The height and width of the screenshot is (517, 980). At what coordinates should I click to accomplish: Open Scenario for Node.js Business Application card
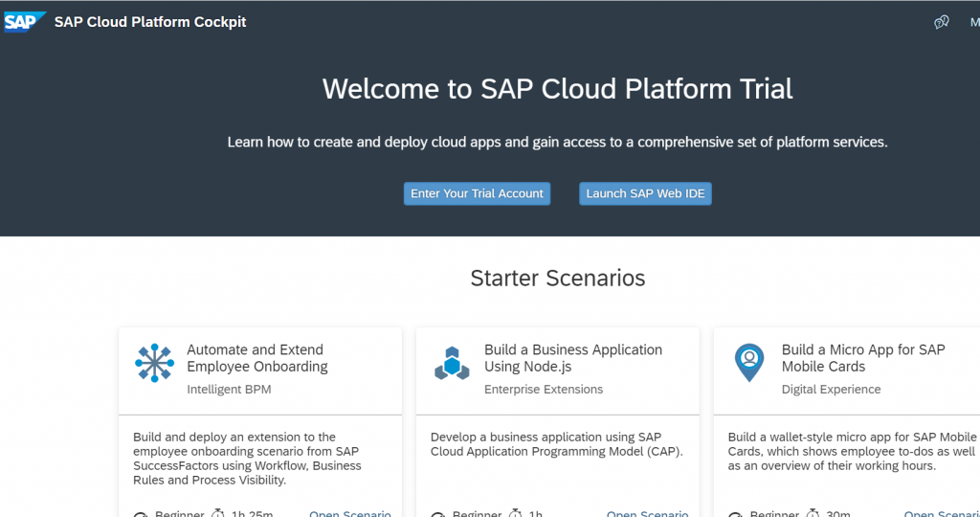(x=648, y=513)
